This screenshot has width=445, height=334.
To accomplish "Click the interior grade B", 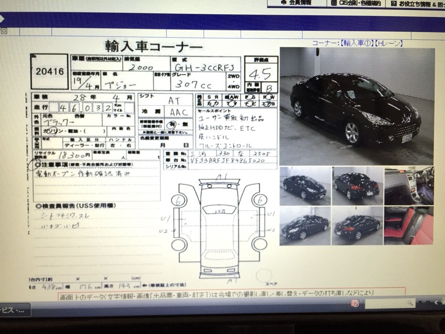I will (269, 89).
